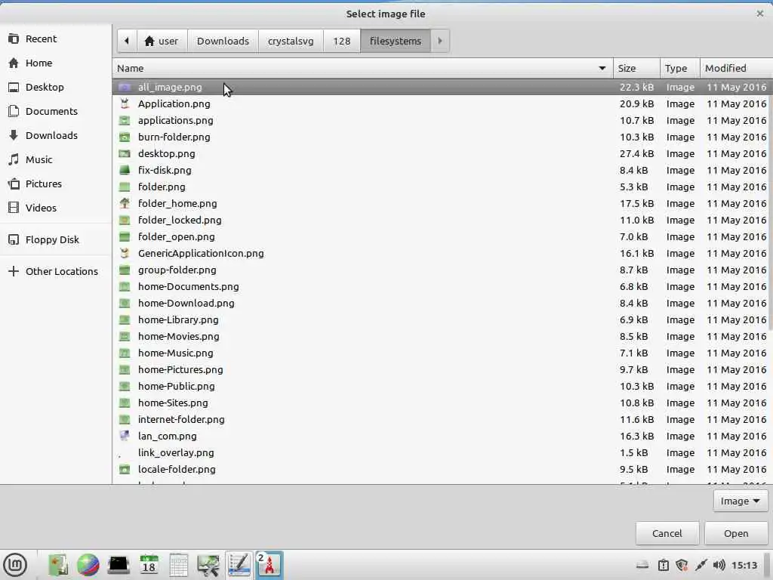Select Videos in the sidebar
The width and height of the screenshot is (773, 580).
pyautogui.click(x=32, y=208)
